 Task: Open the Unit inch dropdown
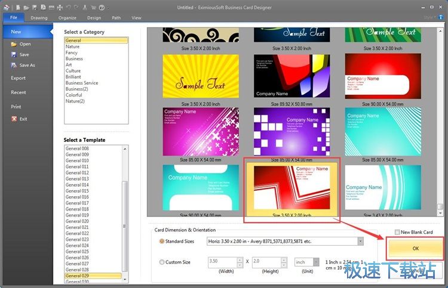point(316,262)
